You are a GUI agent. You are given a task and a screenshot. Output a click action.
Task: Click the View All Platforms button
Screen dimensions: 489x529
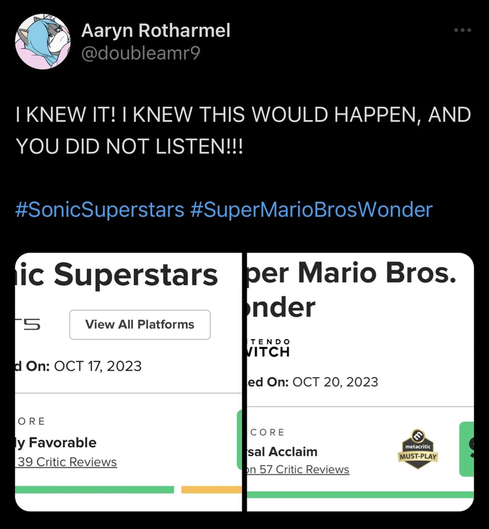coord(139,324)
